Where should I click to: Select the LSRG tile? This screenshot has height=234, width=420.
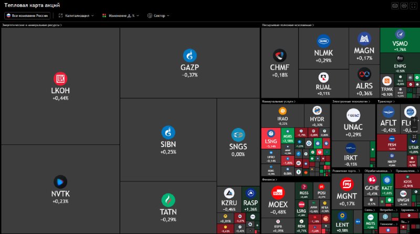(x=301, y=209)
